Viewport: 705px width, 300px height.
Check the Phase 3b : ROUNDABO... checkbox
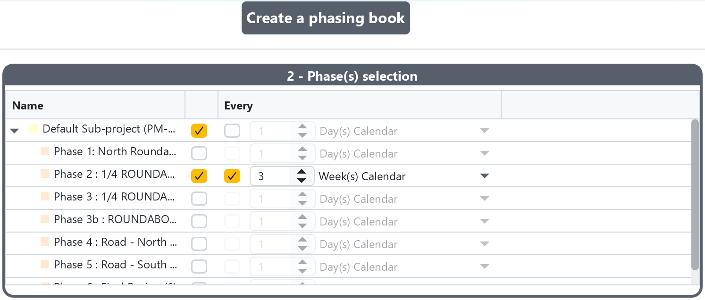[199, 221]
